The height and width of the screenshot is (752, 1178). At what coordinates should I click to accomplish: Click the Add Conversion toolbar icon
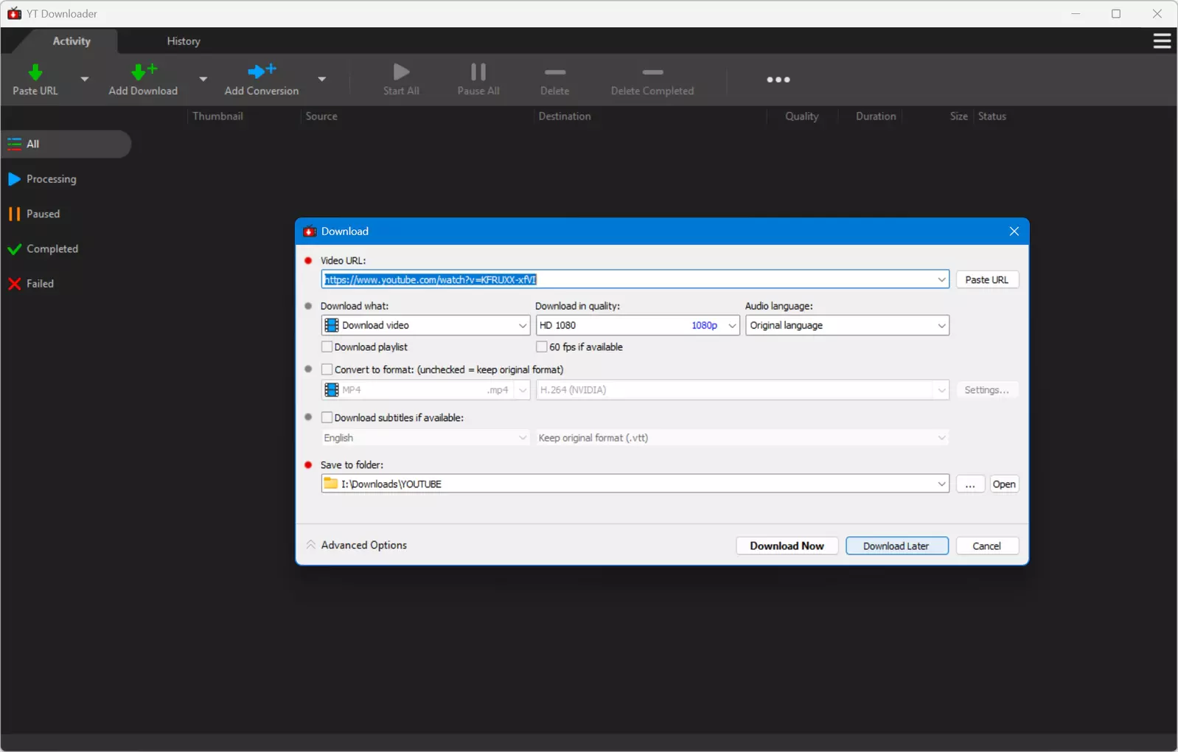[x=262, y=72]
